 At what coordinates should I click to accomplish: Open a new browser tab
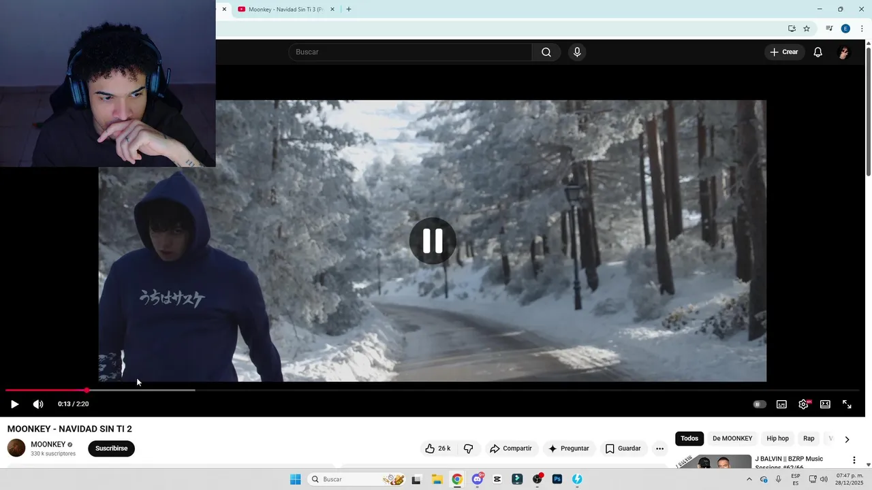click(349, 10)
